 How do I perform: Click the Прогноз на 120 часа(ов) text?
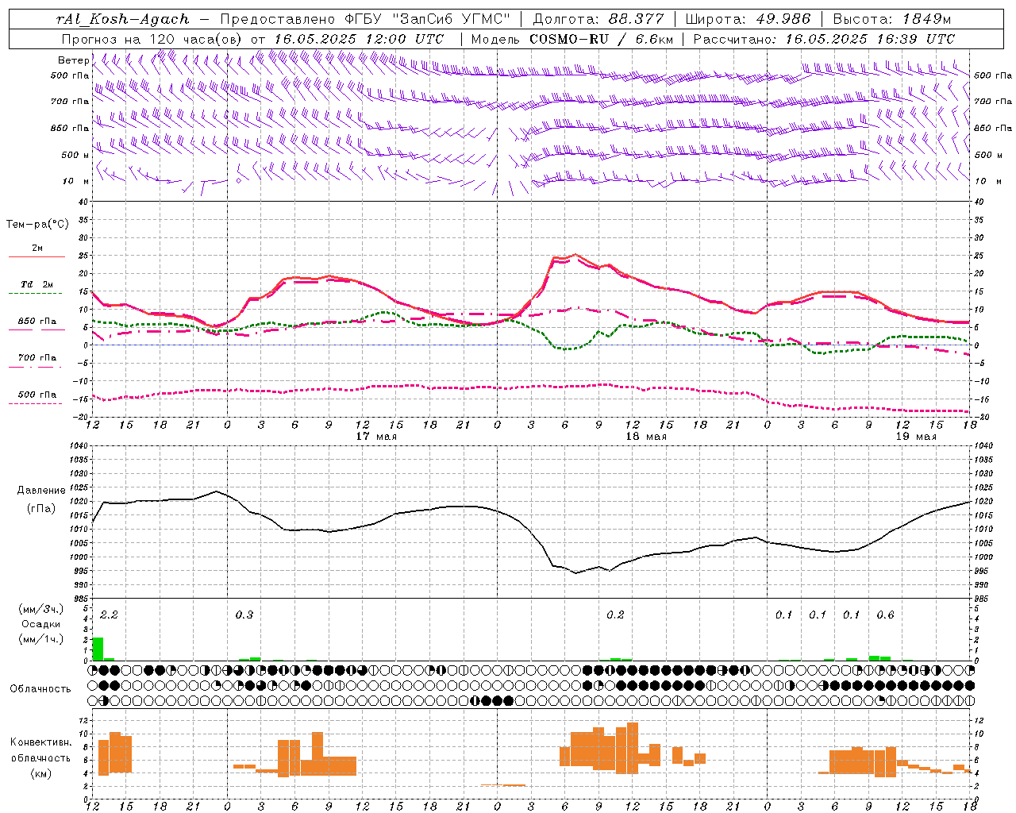[x=153, y=39]
